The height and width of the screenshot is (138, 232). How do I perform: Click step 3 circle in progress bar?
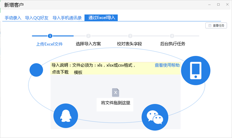pyautogui.click(x=130, y=36)
